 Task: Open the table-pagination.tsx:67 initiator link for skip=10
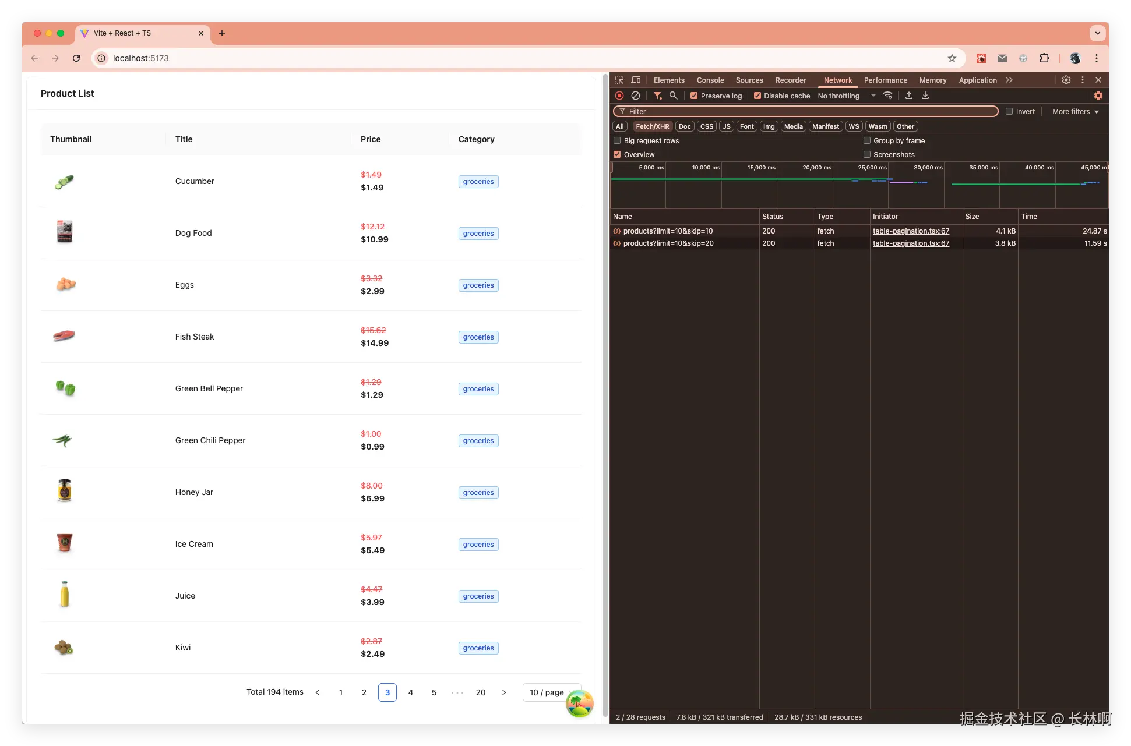tap(911, 231)
